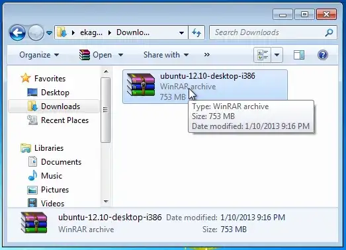The image size is (346, 250).
Task: Open the recent pages dropdown arrow
Action: tap(49, 33)
